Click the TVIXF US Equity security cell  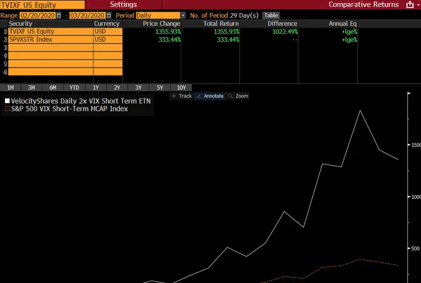click(50, 31)
